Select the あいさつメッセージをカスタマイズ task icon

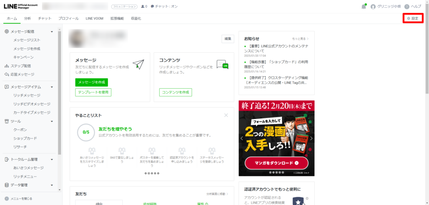[92, 151]
